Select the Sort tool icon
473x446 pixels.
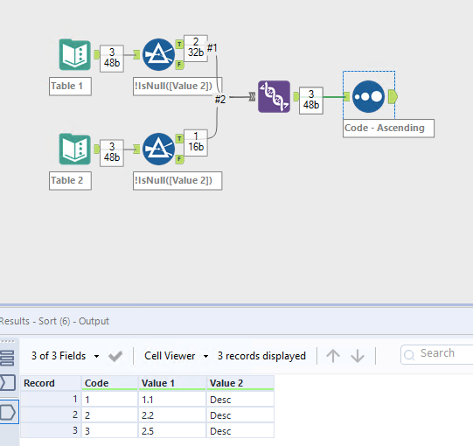click(368, 96)
